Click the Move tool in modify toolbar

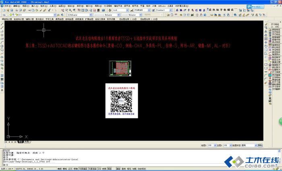(x=266, y=43)
